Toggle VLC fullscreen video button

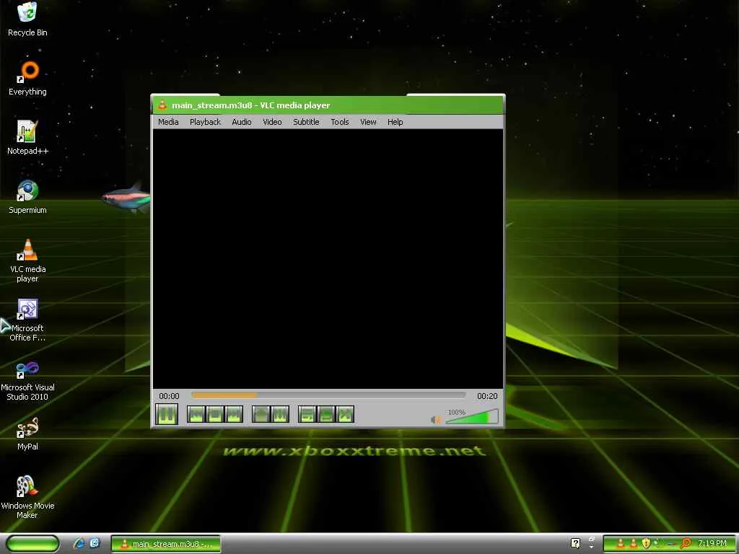click(261, 415)
